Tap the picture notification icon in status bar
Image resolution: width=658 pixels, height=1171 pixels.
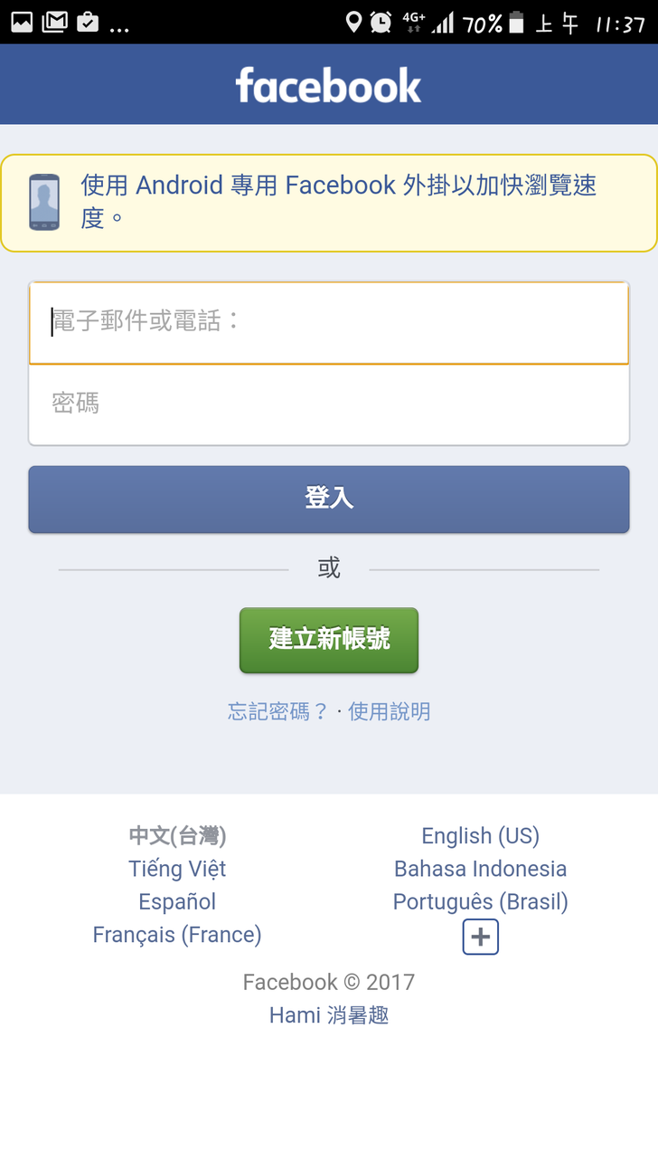coord(22,22)
